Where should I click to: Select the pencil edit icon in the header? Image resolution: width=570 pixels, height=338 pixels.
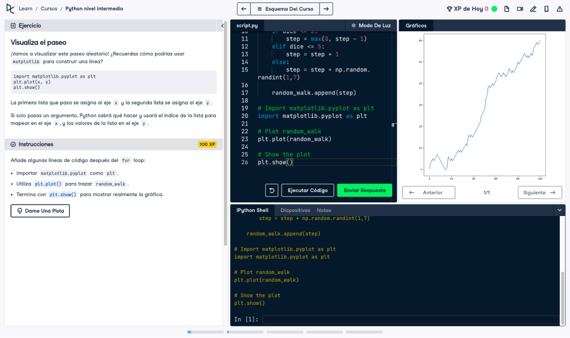pyautogui.click(x=534, y=9)
